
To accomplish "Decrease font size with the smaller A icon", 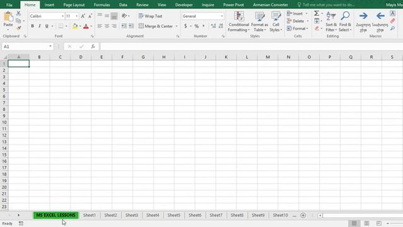I will pyautogui.click(x=90, y=16).
